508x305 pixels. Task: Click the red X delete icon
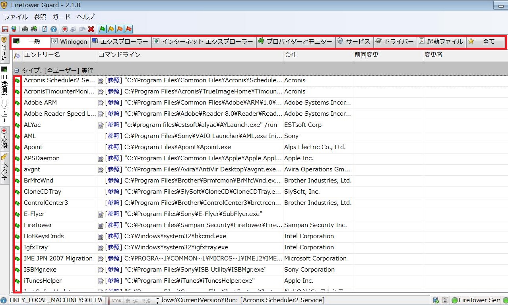(91, 29)
